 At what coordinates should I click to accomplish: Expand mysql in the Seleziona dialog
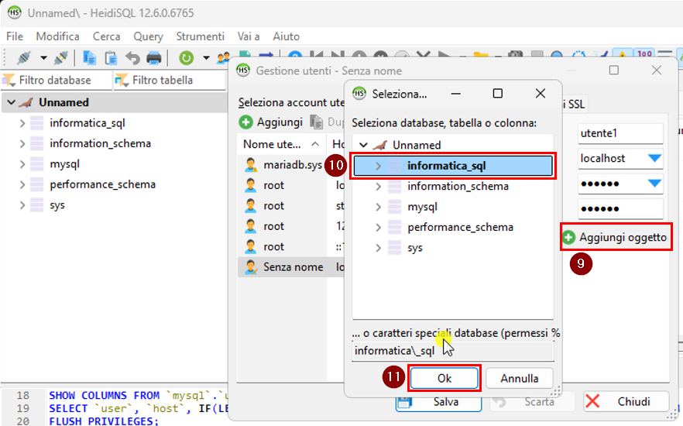(x=378, y=207)
